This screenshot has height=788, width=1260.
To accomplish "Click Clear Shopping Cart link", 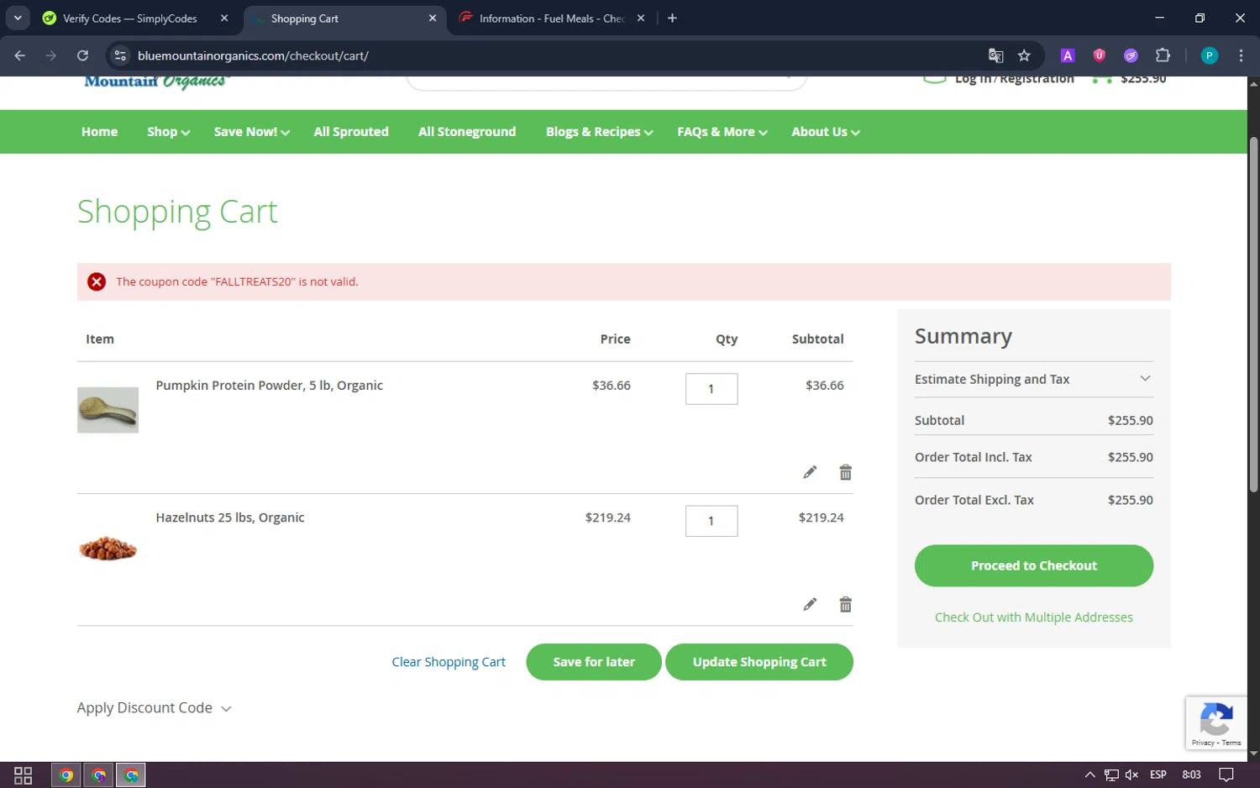I will click(x=449, y=662).
